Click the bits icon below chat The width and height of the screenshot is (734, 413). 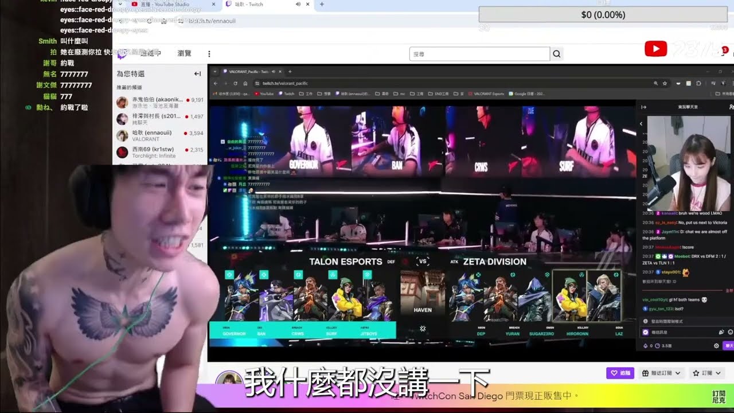tap(646, 345)
